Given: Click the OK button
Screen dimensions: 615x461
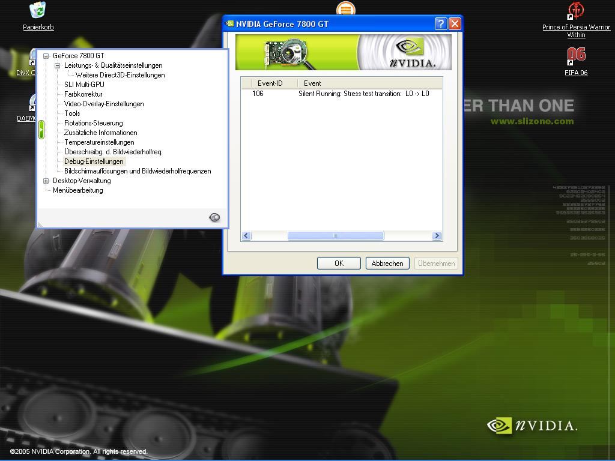Looking at the screenshot, I should (339, 264).
